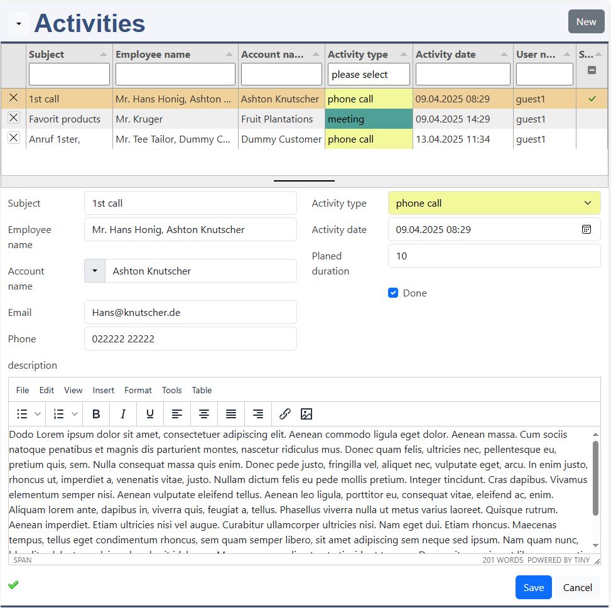611x608 pixels.
Task: Open the Insert menu in editor
Action: click(104, 390)
